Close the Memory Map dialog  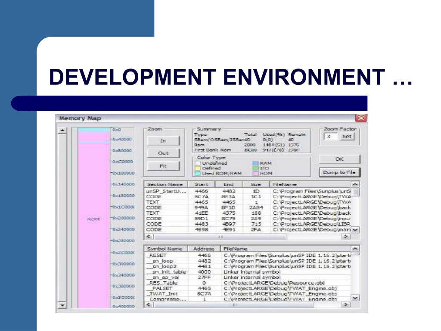(361, 118)
